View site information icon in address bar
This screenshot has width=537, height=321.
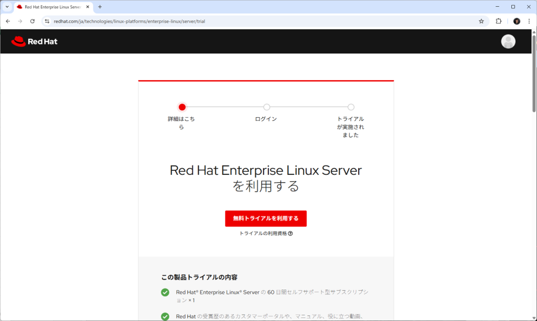tap(47, 21)
